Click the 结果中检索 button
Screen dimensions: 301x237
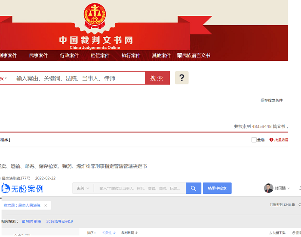coord(217,188)
